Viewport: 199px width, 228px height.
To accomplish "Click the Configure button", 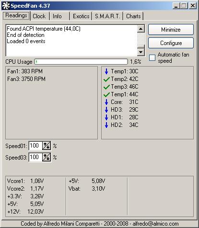I will click(171, 43).
